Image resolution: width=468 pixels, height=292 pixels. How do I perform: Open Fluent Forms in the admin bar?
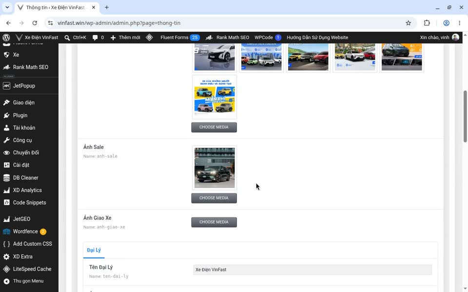click(180, 37)
